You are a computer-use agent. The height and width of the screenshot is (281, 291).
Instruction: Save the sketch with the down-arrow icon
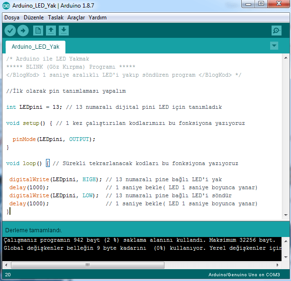(64, 31)
